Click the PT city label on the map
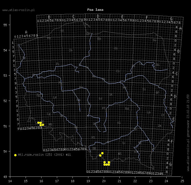 [x=104, y=108]
